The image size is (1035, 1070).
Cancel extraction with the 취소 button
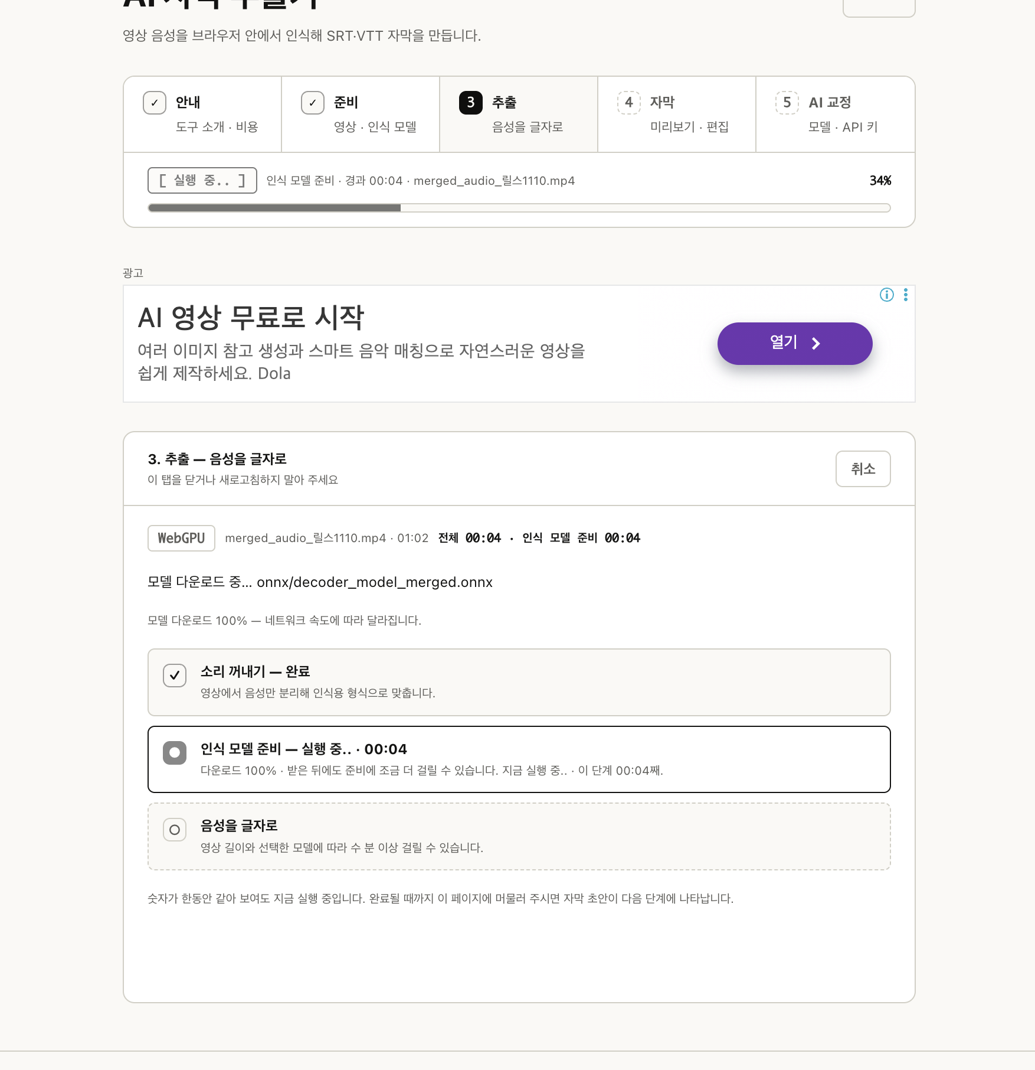pyautogui.click(x=863, y=469)
